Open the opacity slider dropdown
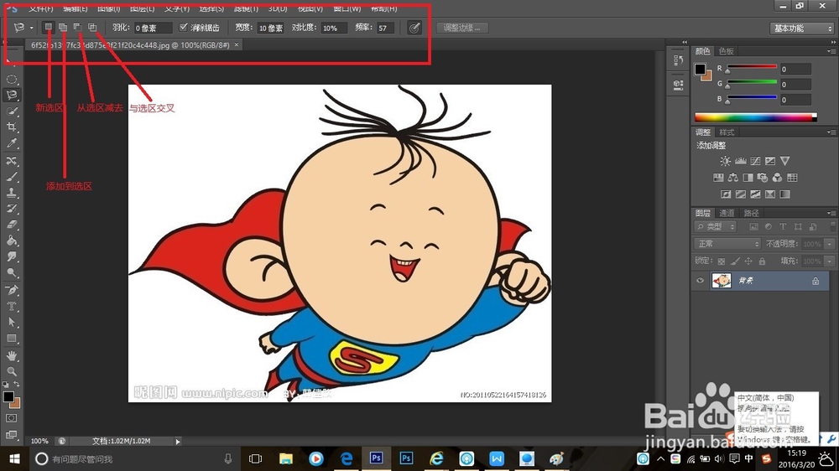Image resolution: width=839 pixels, height=471 pixels. pyautogui.click(x=830, y=244)
